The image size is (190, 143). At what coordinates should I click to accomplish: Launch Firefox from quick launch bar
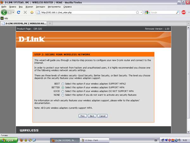(22, 140)
